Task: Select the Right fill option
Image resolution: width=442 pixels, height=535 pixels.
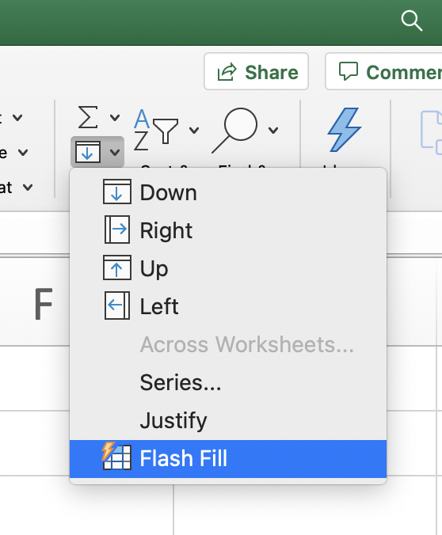Action: (228, 230)
